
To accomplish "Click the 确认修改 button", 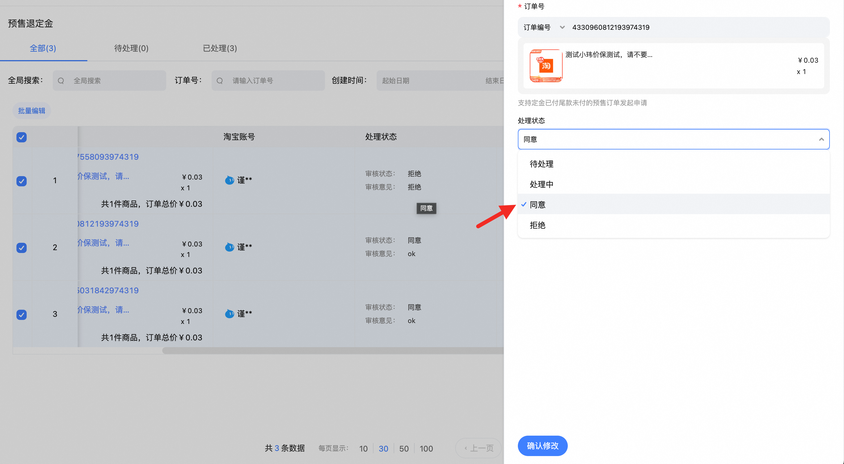I will 542,446.
